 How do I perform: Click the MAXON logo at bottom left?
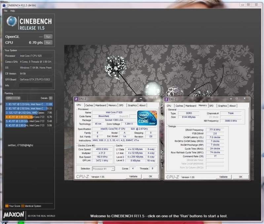click(x=14, y=215)
